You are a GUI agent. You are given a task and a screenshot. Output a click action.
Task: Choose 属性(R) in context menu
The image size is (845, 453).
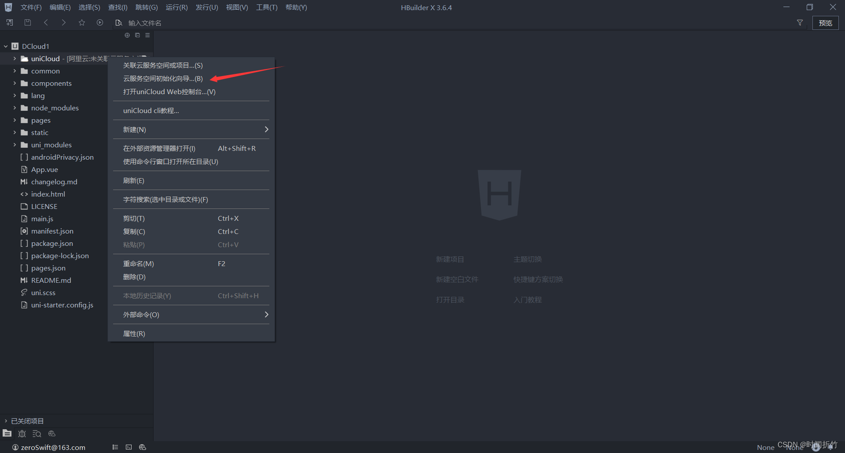(x=191, y=333)
